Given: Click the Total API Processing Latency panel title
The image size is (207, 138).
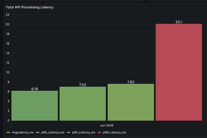Looking at the screenshot, I should (30, 7).
